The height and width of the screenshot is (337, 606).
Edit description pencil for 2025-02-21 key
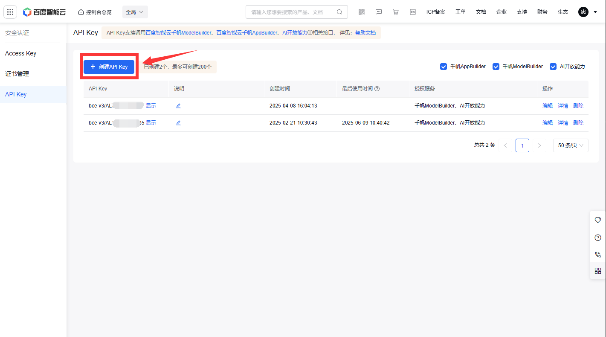pyautogui.click(x=178, y=123)
